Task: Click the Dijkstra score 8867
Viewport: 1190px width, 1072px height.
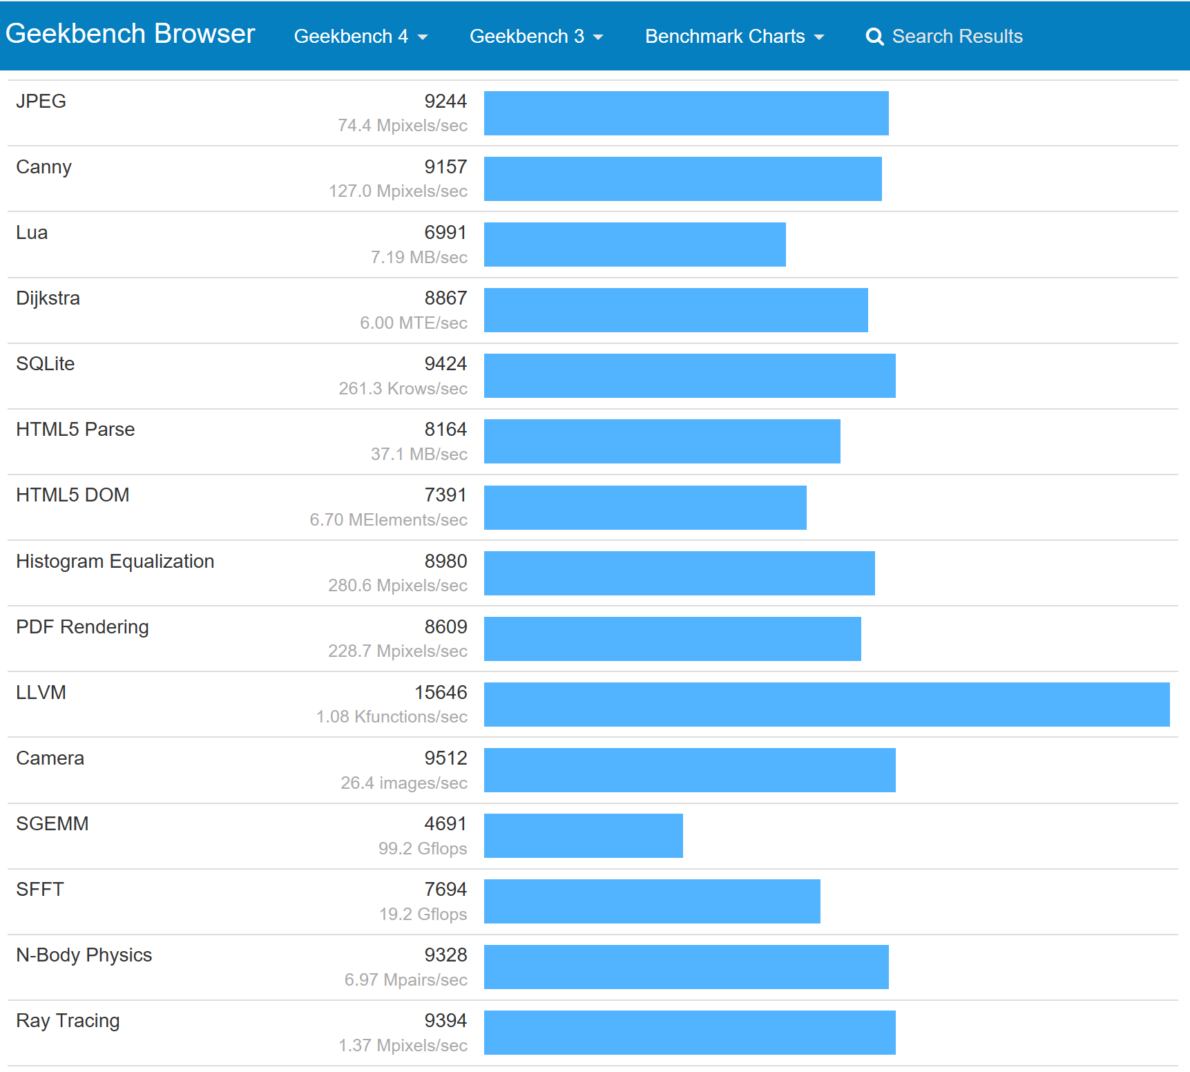Action: [445, 298]
